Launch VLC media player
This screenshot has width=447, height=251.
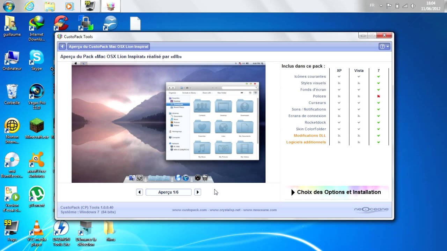(x=37, y=234)
